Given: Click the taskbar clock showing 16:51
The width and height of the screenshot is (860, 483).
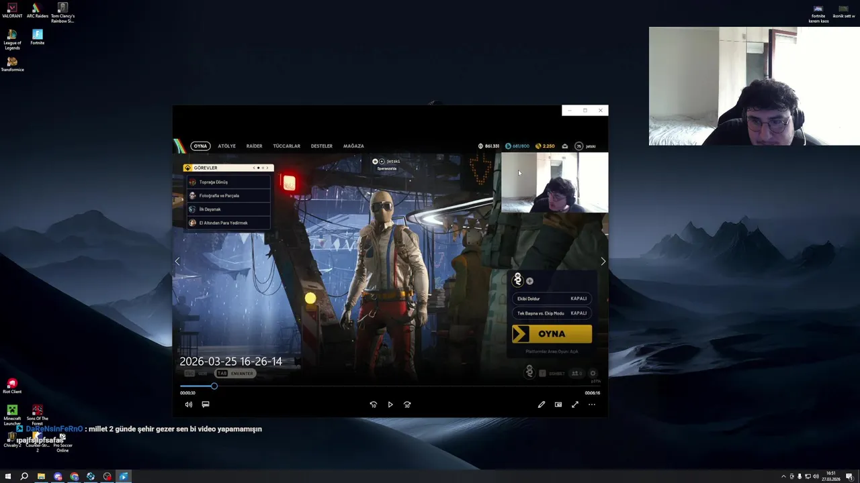Looking at the screenshot, I should [x=831, y=476].
